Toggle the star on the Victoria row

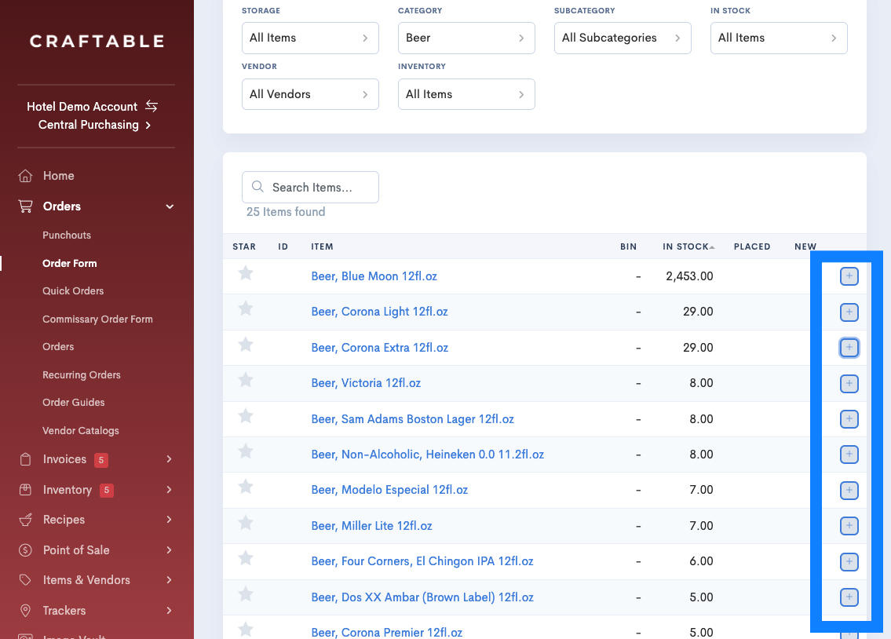point(246,380)
